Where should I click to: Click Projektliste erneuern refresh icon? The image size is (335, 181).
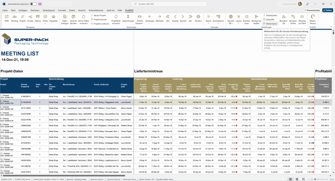116,18
